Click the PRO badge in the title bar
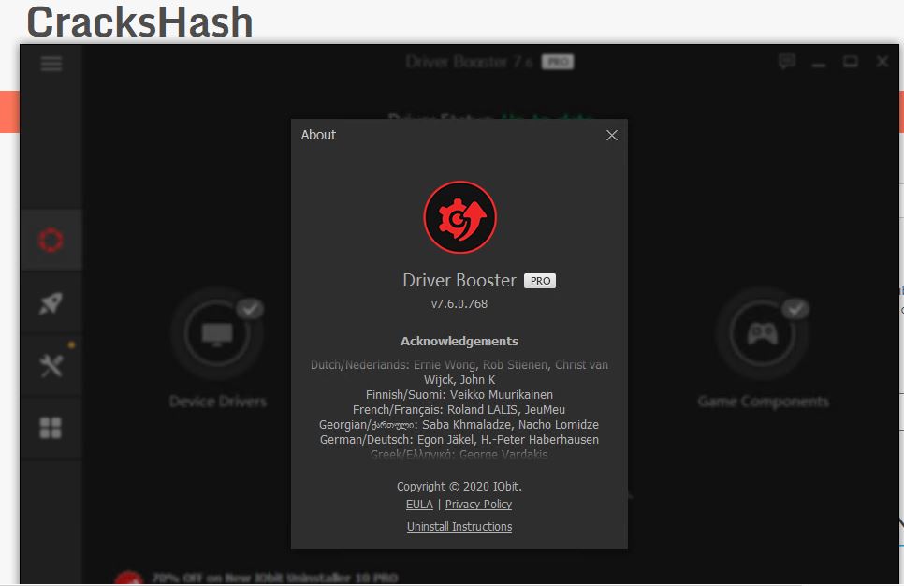Viewport: 904px width, 586px height. coord(558,62)
